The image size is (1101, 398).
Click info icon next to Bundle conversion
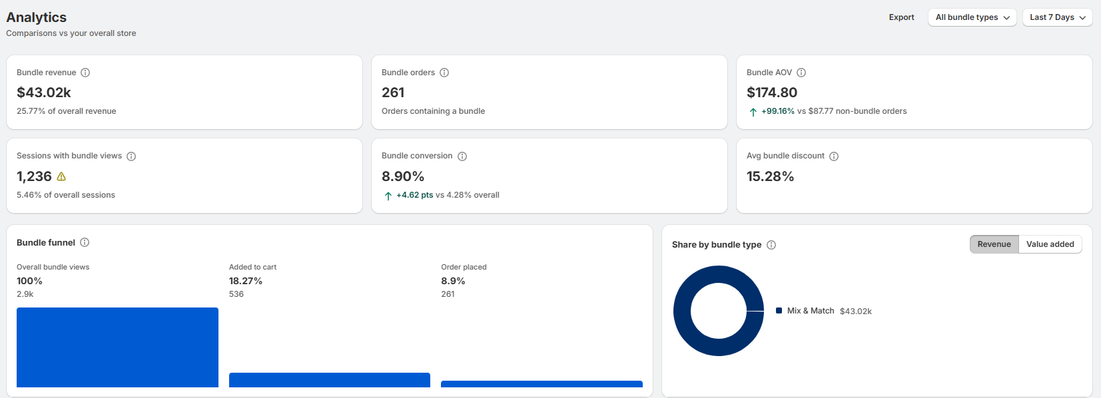click(462, 156)
